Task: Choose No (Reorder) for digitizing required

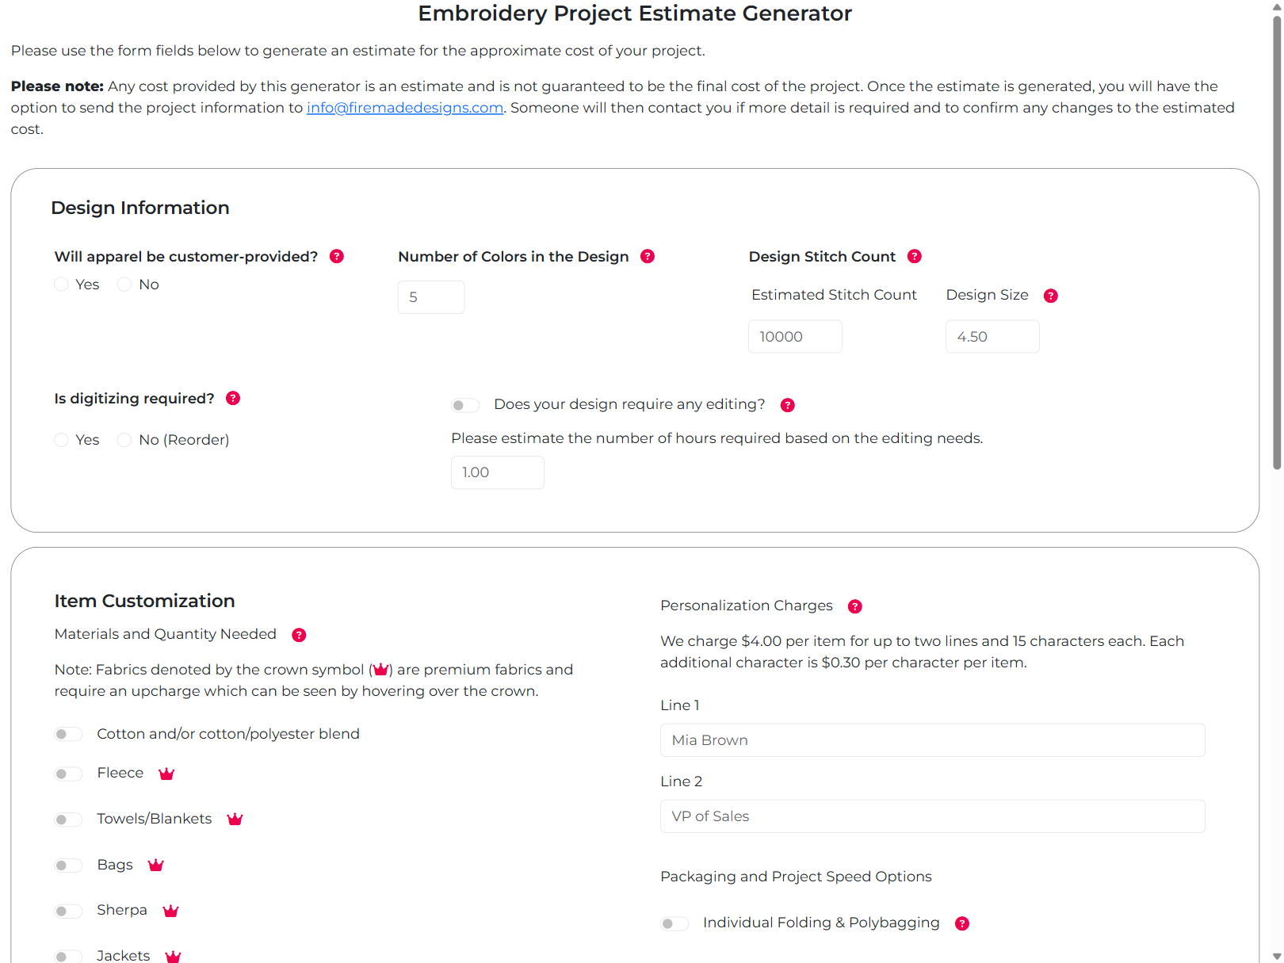Action: (124, 440)
